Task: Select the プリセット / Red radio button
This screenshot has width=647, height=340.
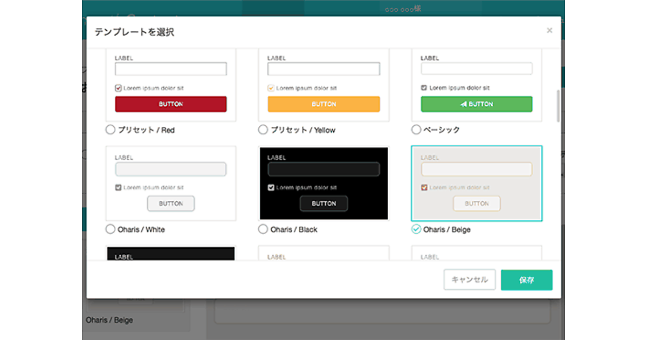Action: pos(110,130)
